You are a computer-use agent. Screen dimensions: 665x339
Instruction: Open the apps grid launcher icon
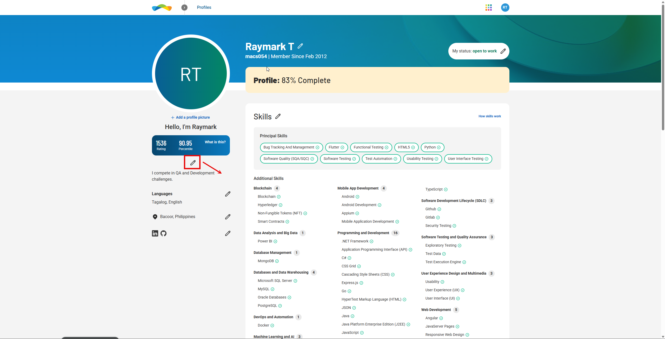[x=488, y=8]
